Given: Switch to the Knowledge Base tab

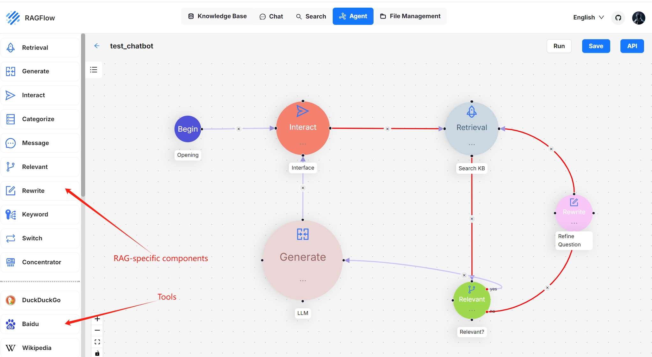Looking at the screenshot, I should pos(217,16).
